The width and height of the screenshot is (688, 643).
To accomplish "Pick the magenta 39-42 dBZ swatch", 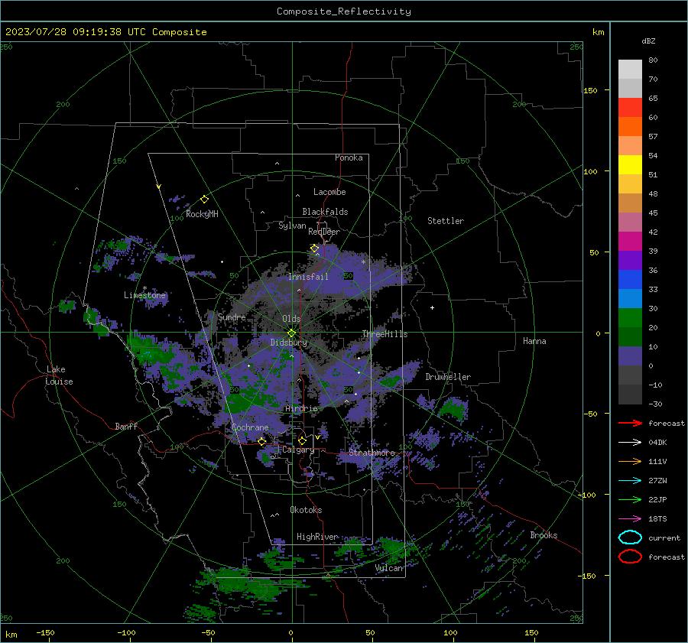I will pyautogui.click(x=630, y=242).
